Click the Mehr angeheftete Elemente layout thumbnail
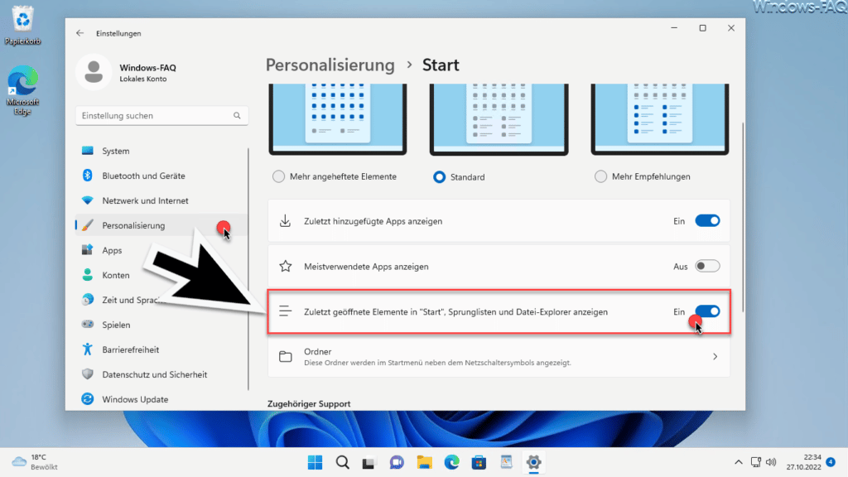The image size is (848, 477). tap(338, 119)
